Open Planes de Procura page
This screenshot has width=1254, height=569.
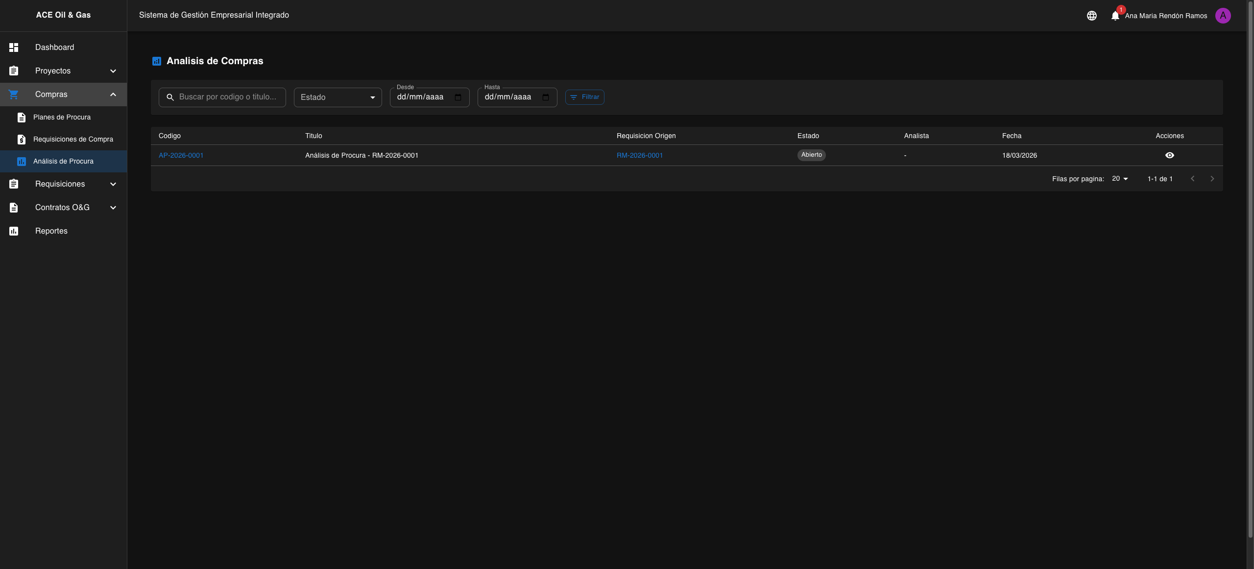62,118
